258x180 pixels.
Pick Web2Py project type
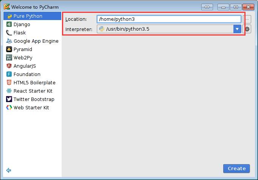pos(32,57)
